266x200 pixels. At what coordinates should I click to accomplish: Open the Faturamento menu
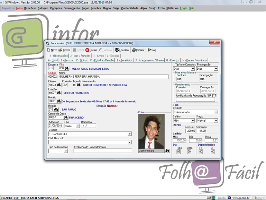72,8
